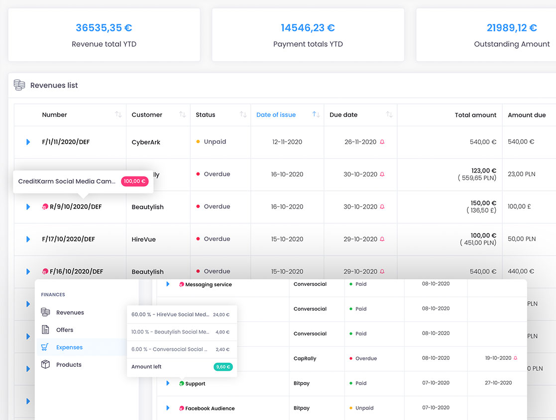Click bell icon in F/16/10/2020/DEF row
The height and width of the screenshot is (420, 556).
382,271
